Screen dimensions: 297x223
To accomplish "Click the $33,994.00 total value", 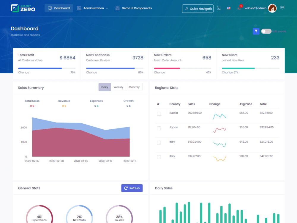I will [266, 127].
